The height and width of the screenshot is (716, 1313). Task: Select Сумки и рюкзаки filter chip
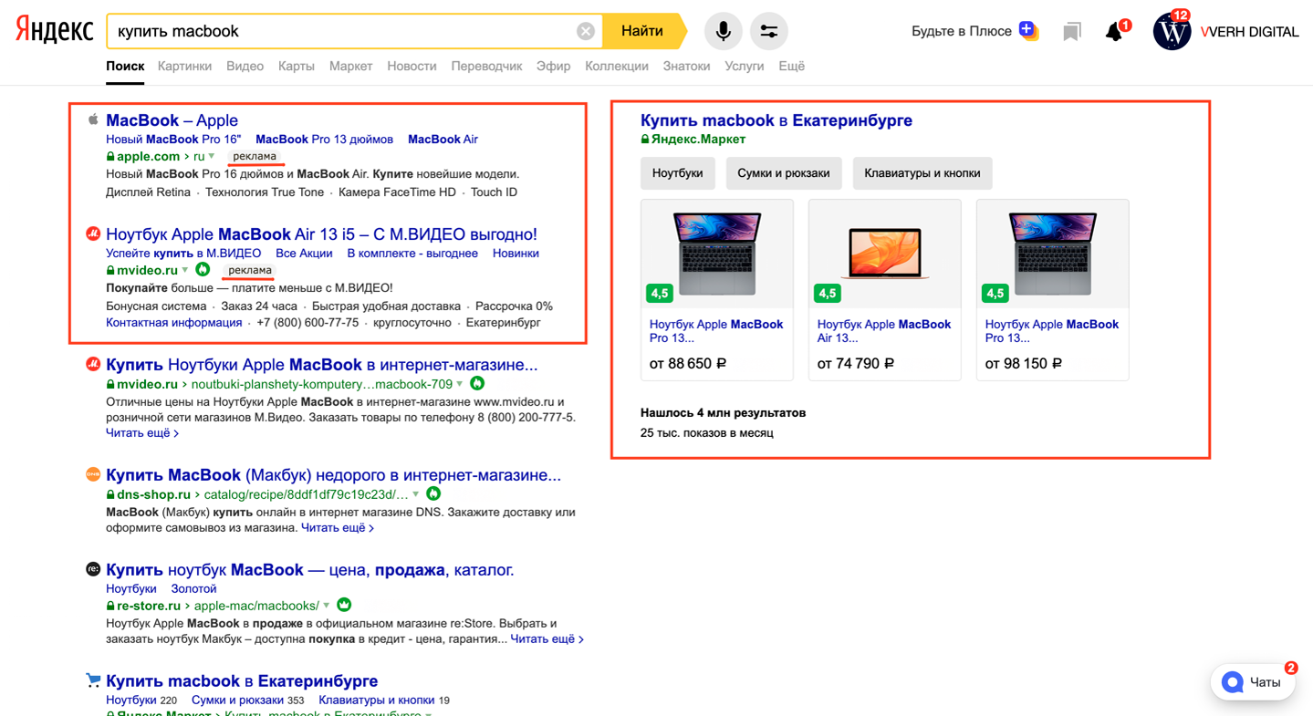[784, 173]
